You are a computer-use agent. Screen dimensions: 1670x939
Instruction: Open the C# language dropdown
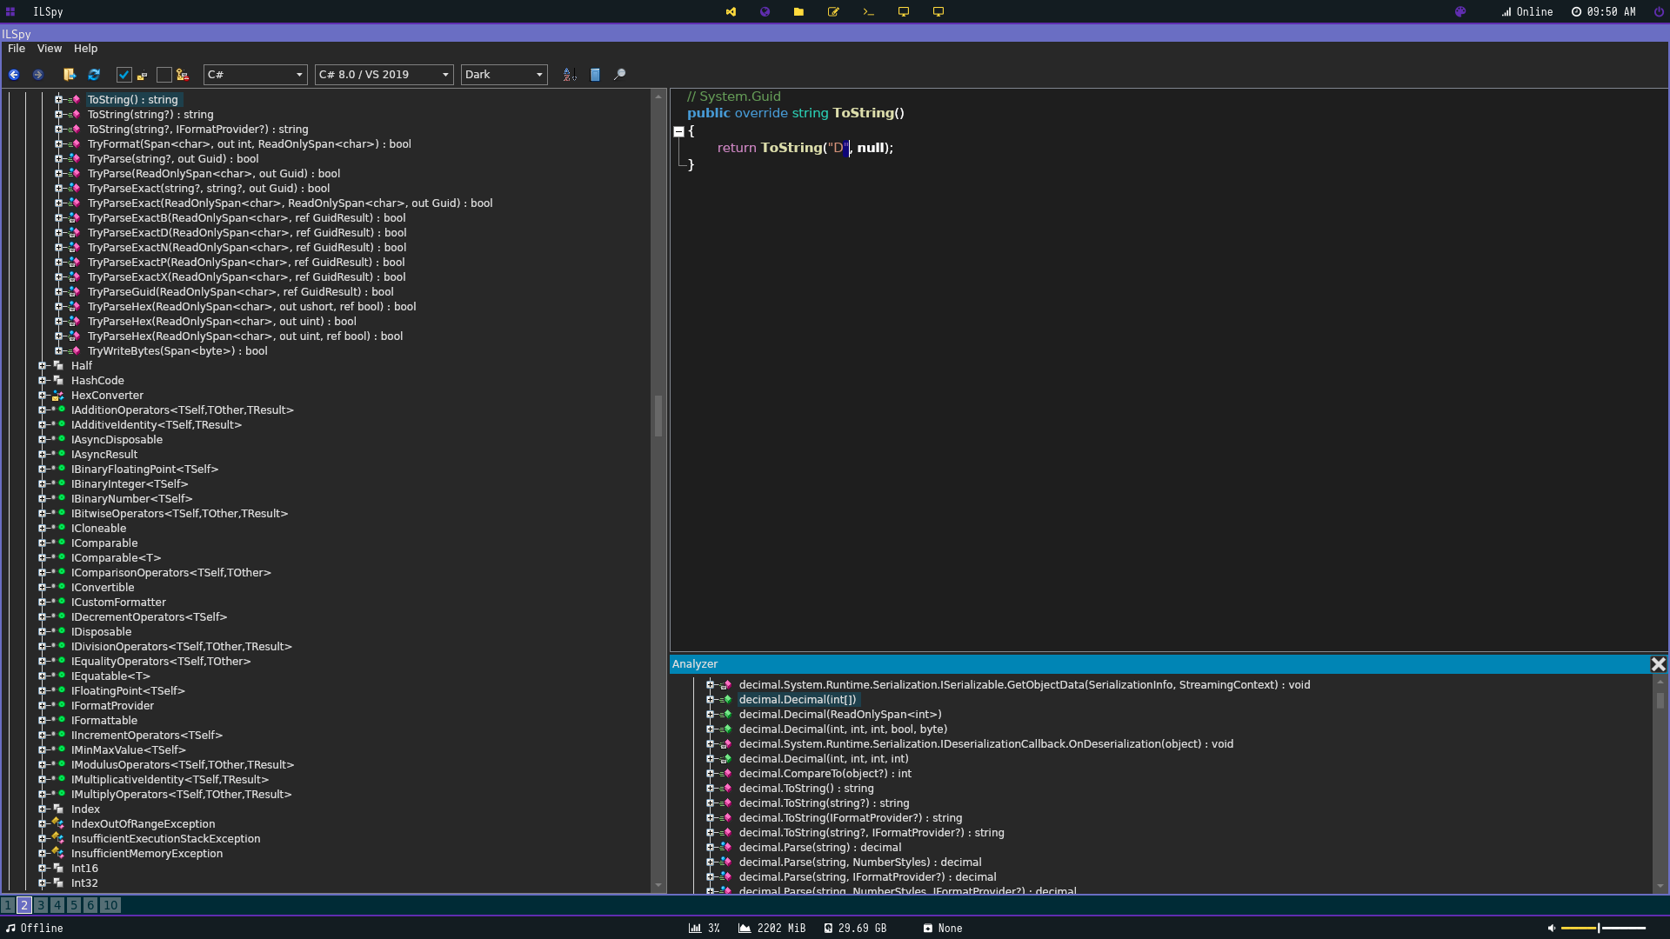point(255,75)
